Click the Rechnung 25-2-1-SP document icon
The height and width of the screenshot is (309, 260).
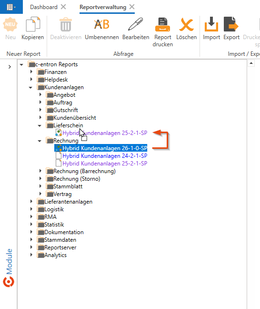point(59,163)
